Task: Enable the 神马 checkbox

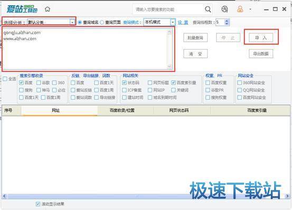Action: (39, 90)
